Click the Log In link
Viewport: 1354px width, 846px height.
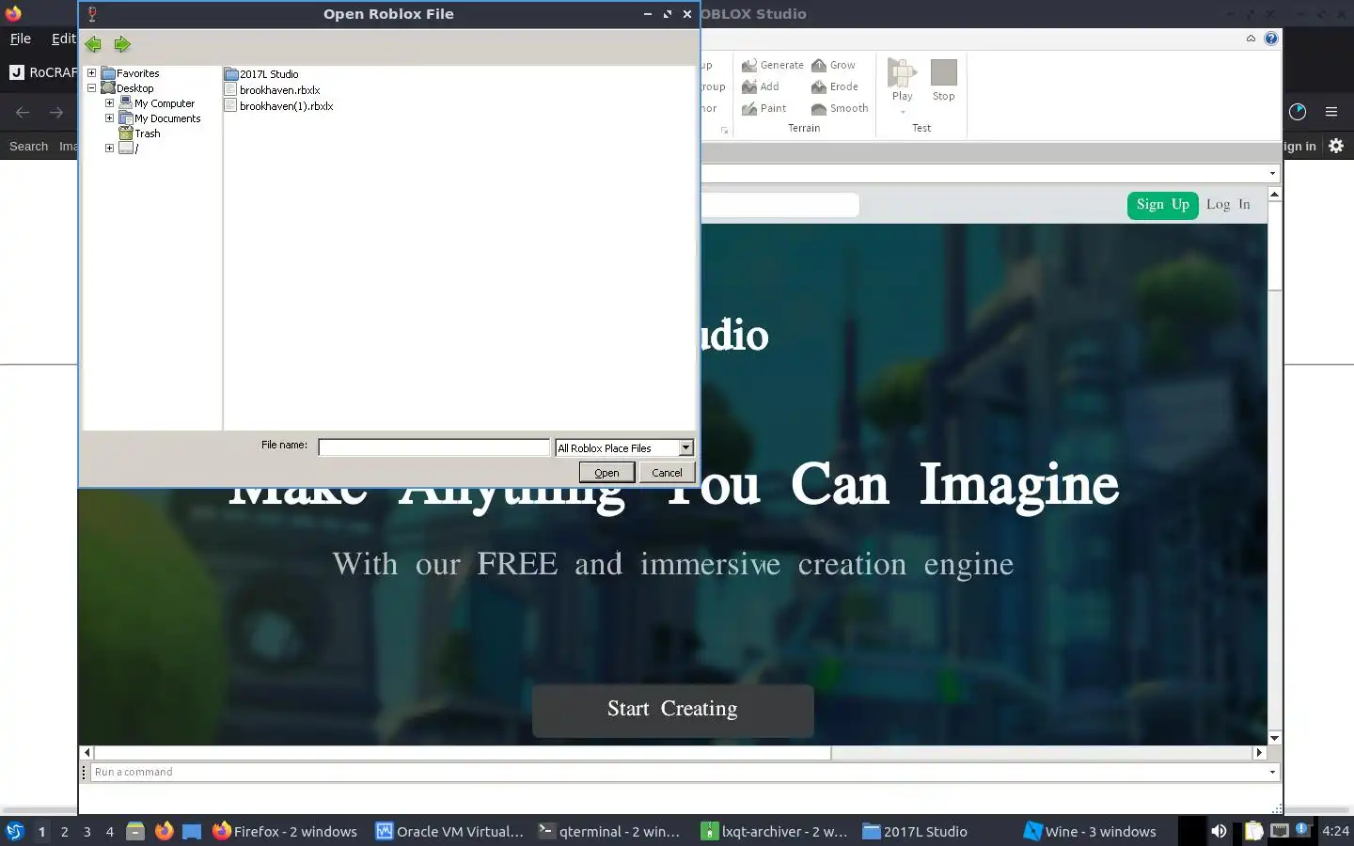tap(1228, 204)
